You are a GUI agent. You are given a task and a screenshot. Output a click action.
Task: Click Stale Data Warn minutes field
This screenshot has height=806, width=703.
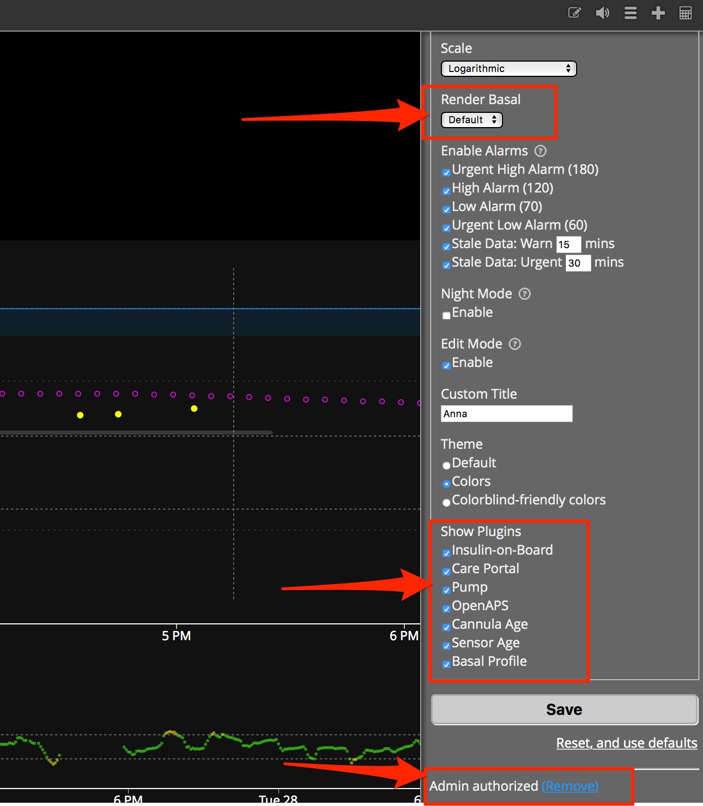pyautogui.click(x=568, y=245)
